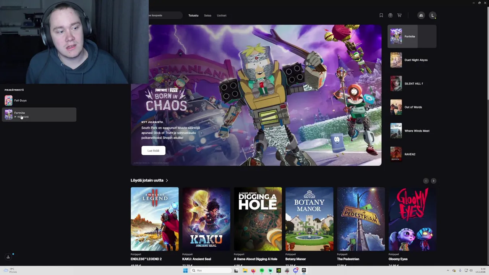Click the Windows taskbar Hae search box
This screenshot has width=489, height=275.
[211, 270]
